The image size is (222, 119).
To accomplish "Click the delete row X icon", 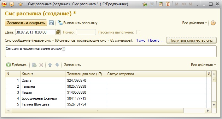I will coord(41,65).
